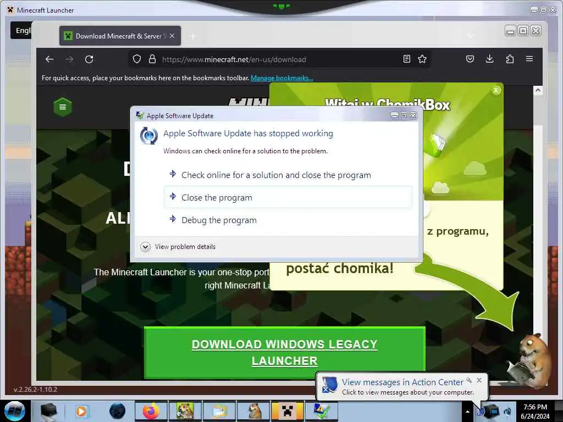
Task: Launch the Windows Media Player taskbar icon
Action: point(81,411)
